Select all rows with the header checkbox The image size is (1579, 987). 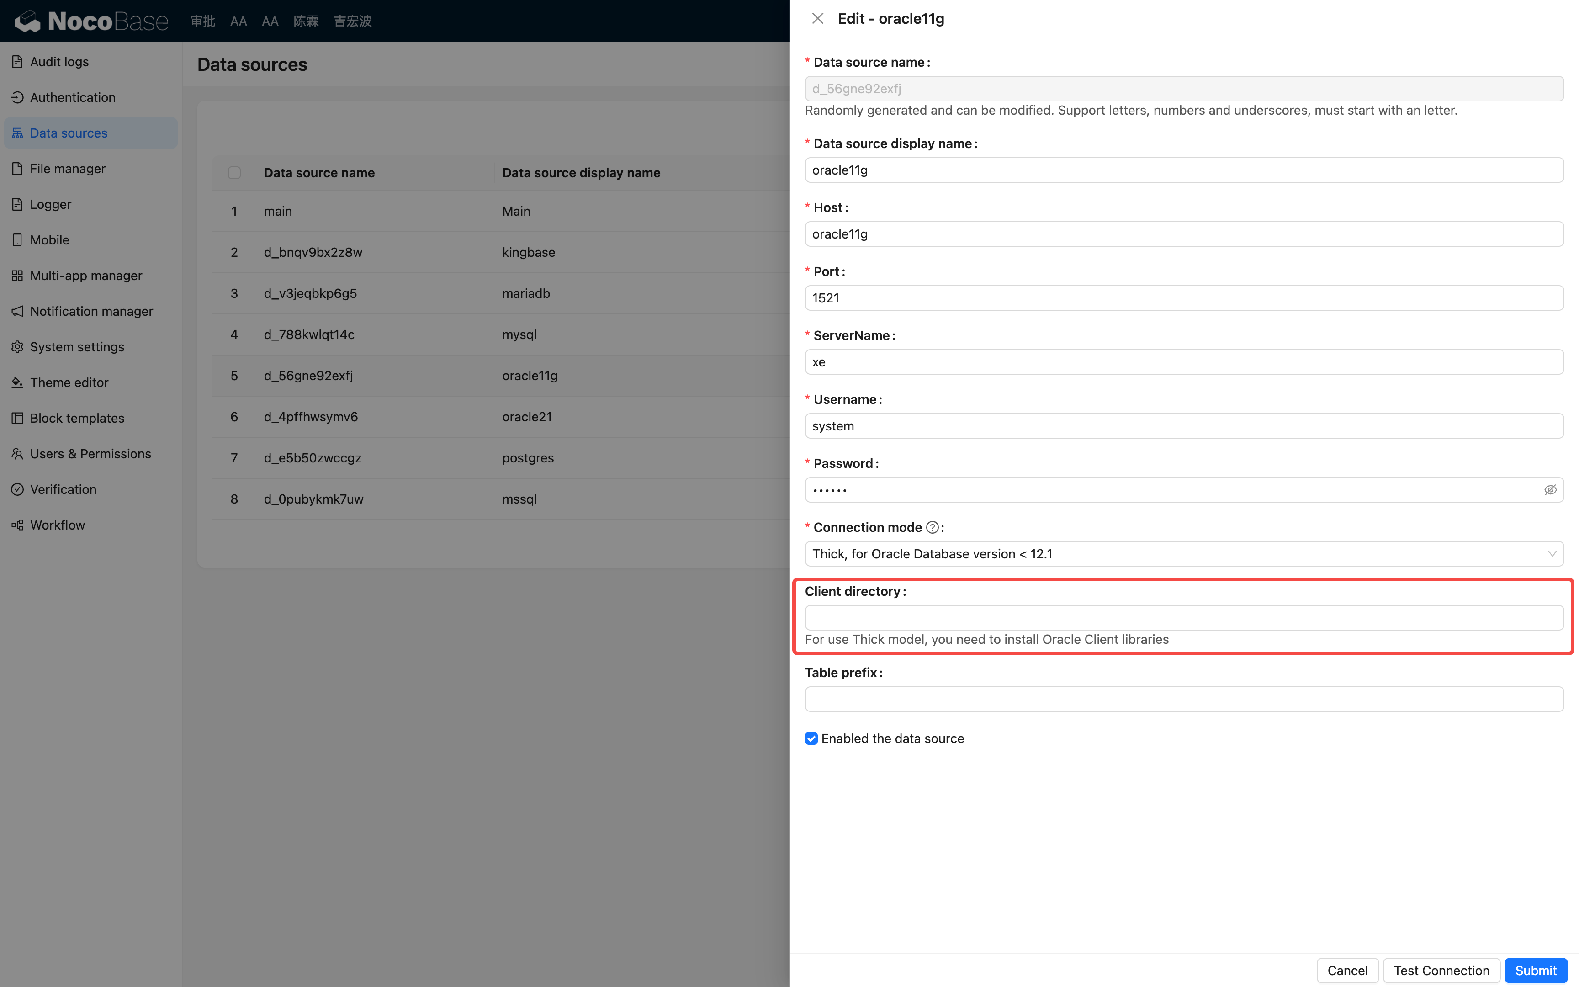pos(234,172)
